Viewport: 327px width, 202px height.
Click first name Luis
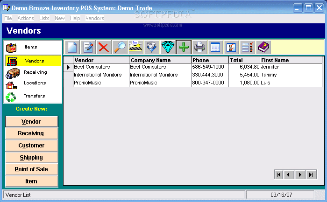265,83
